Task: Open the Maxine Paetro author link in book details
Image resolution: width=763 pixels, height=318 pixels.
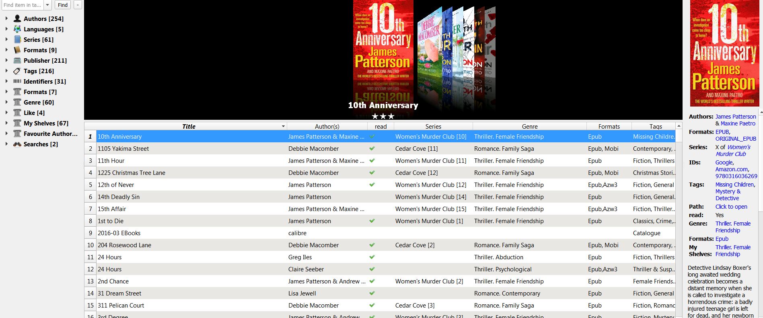Action: click(738, 123)
